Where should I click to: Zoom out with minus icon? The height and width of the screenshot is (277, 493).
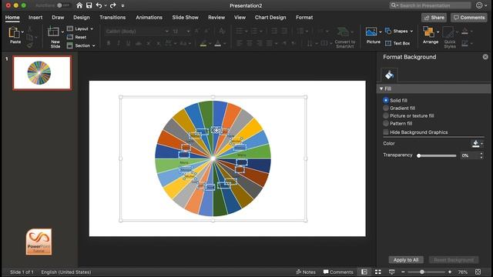(x=403, y=272)
